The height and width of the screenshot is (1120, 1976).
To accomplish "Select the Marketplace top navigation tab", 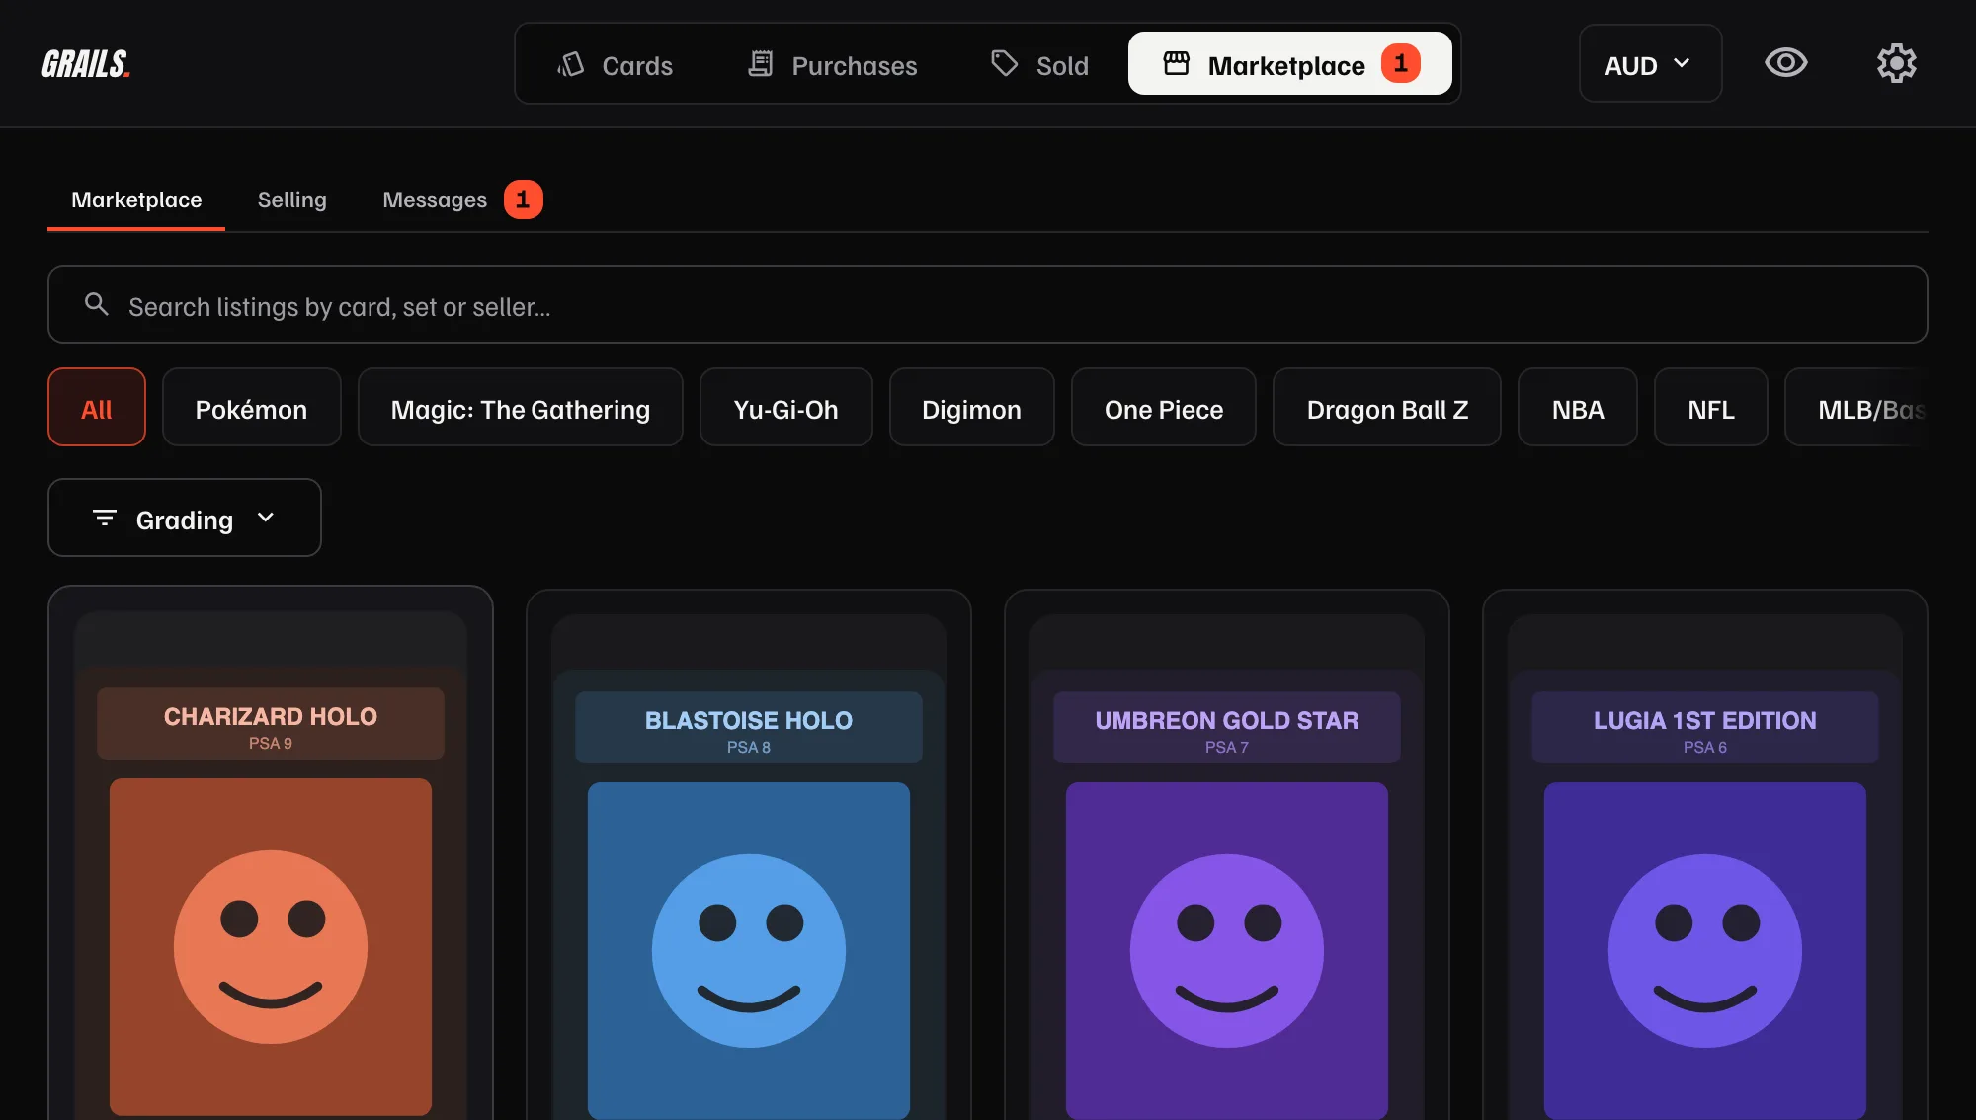I will pyautogui.click(x=1290, y=64).
